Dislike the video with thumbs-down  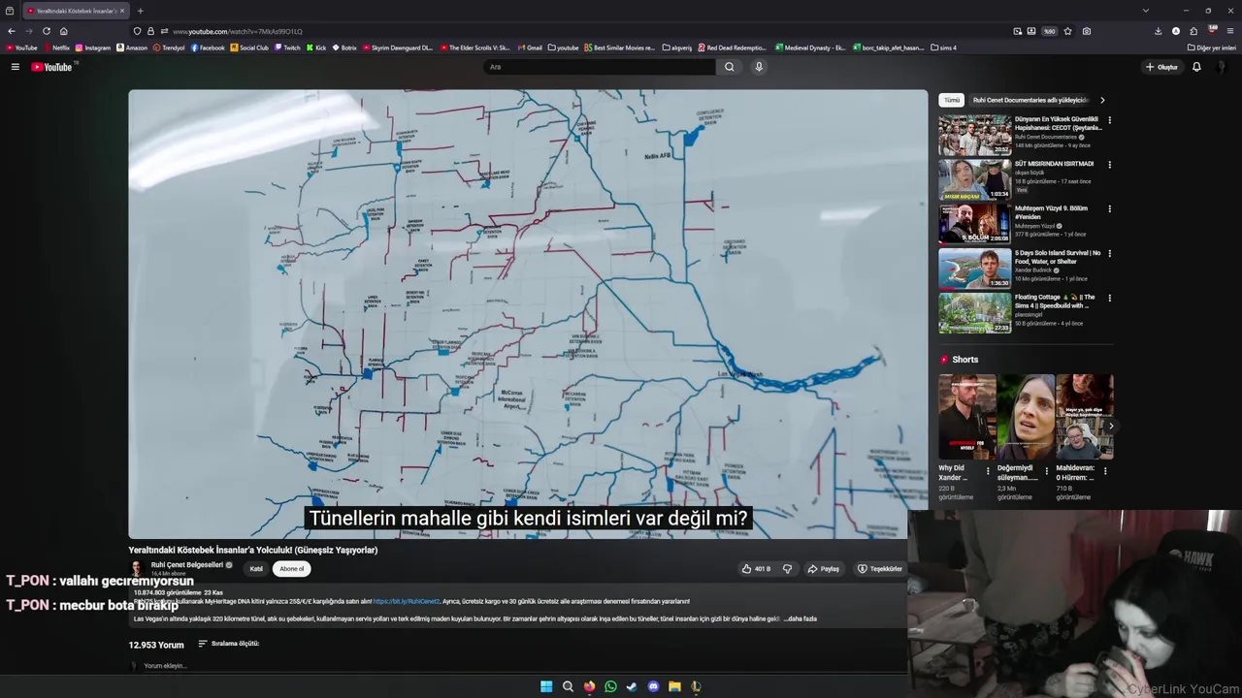787,569
